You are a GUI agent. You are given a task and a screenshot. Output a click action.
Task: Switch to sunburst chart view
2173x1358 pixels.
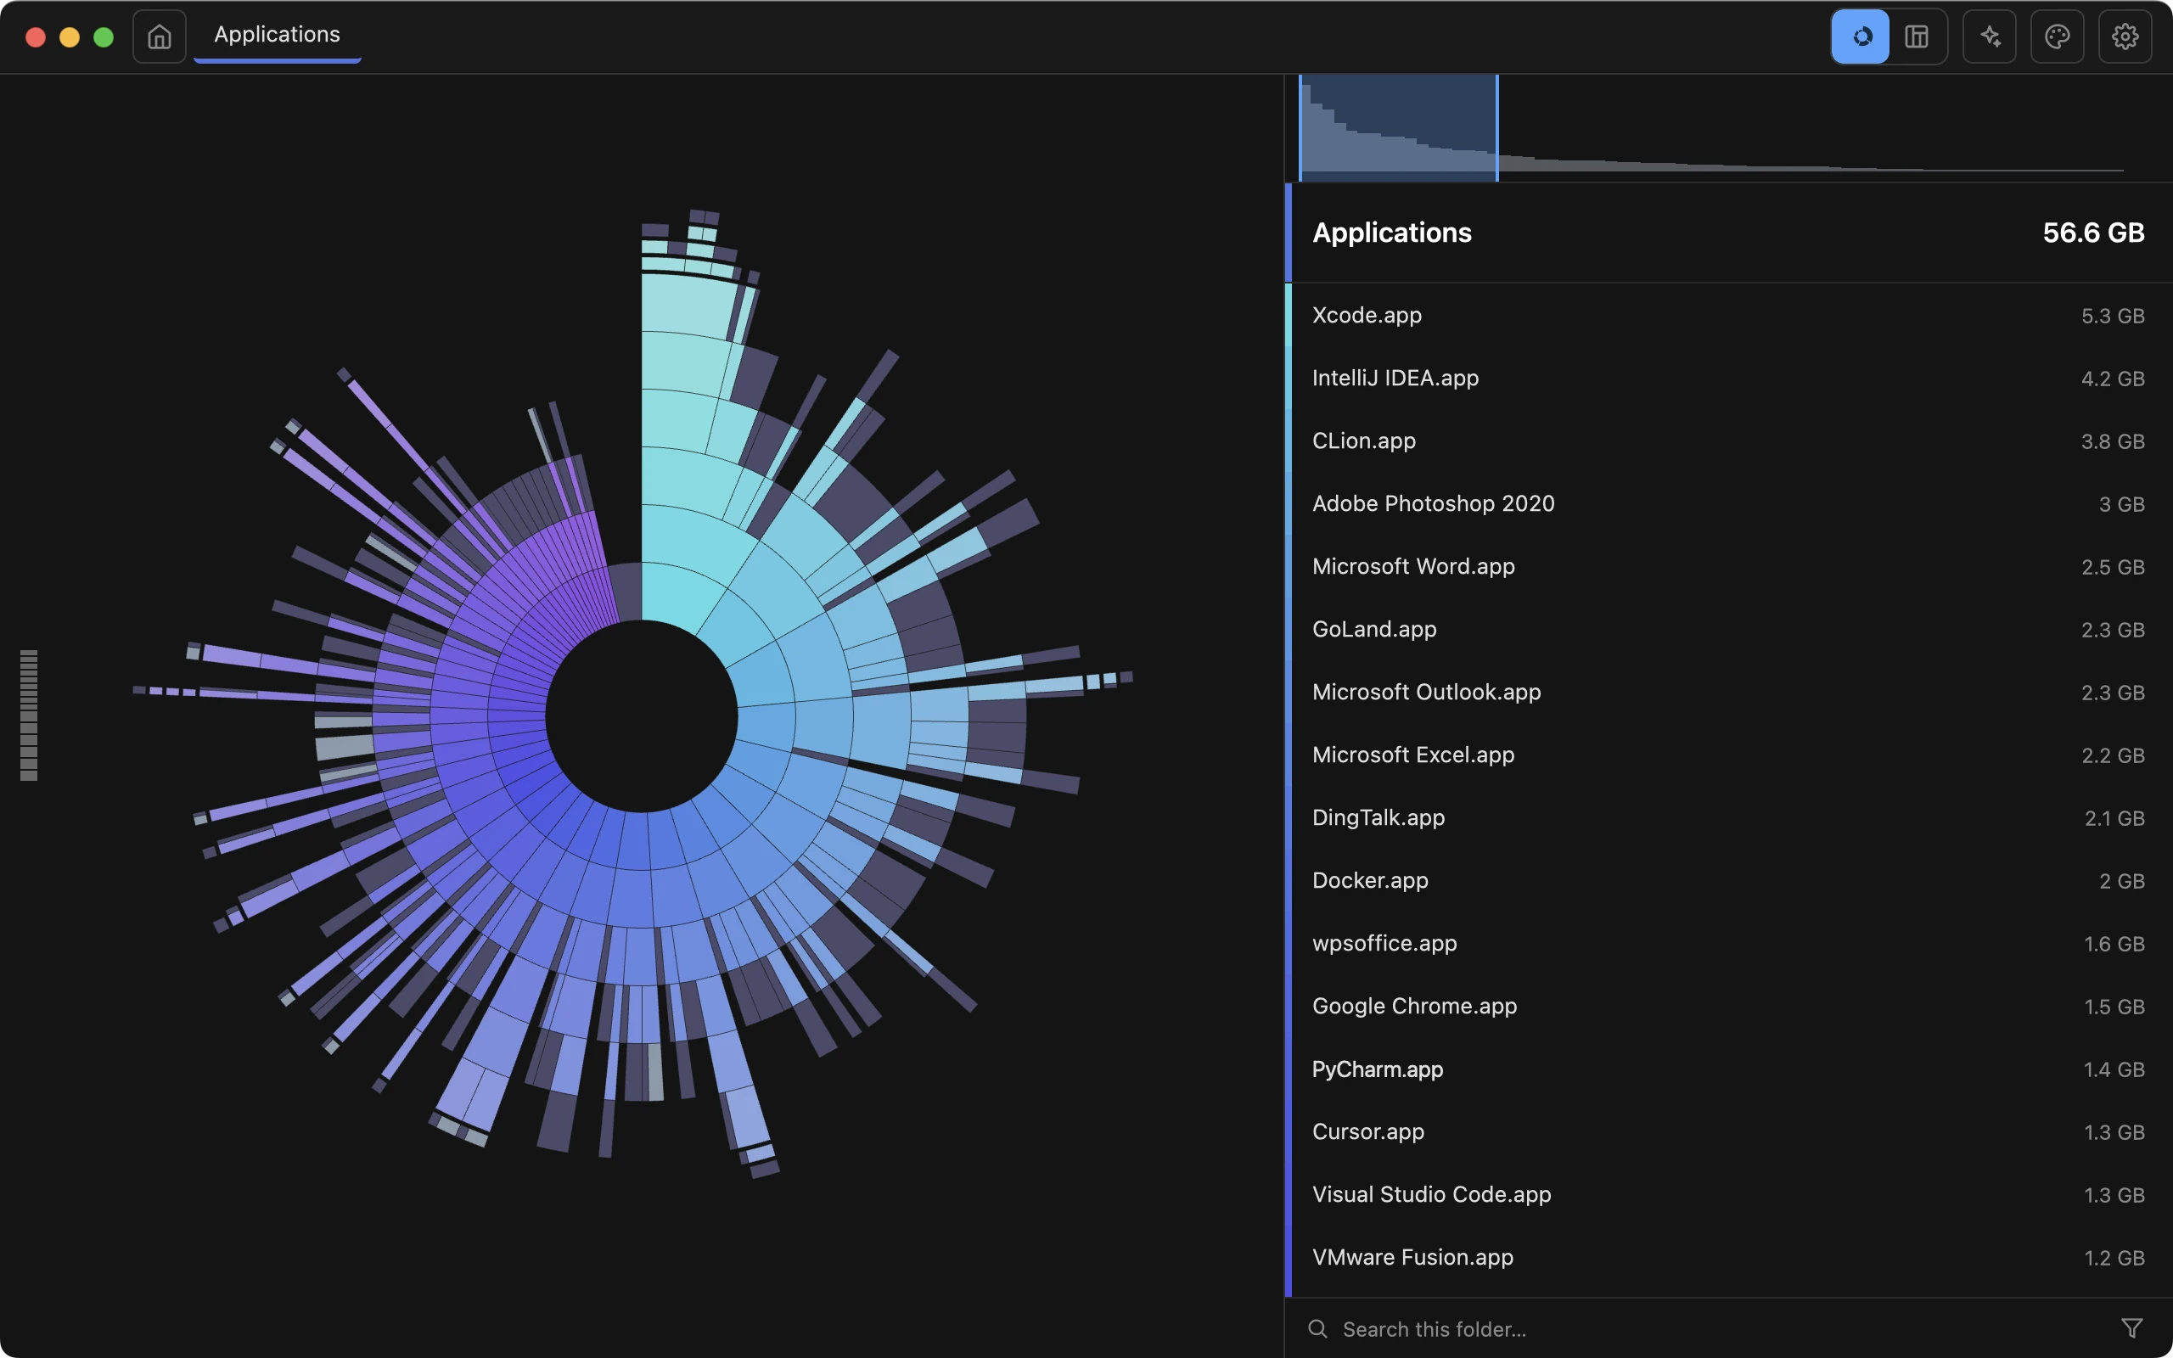pos(1861,36)
